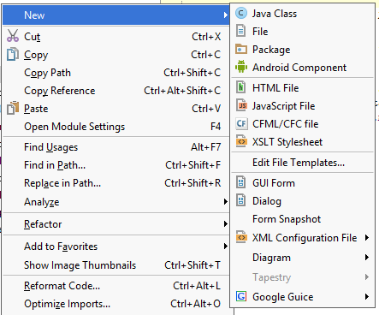
Task: Select Optimize Imports... entry
Action: click(x=116, y=304)
